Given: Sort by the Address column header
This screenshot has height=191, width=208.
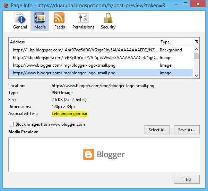Looking at the screenshot, I should [84, 42].
